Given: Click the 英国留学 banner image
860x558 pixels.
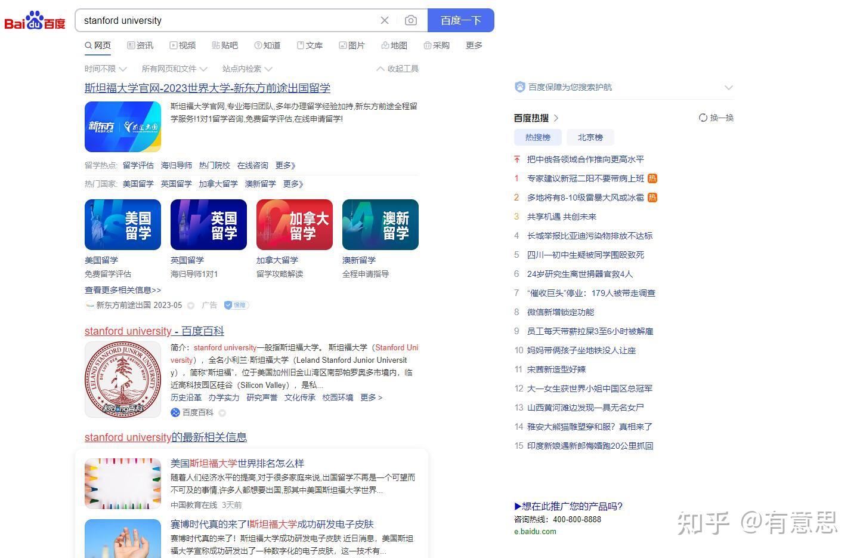Looking at the screenshot, I should pyautogui.click(x=209, y=224).
